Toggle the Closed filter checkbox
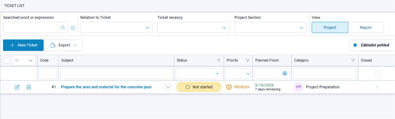 tap(378, 74)
